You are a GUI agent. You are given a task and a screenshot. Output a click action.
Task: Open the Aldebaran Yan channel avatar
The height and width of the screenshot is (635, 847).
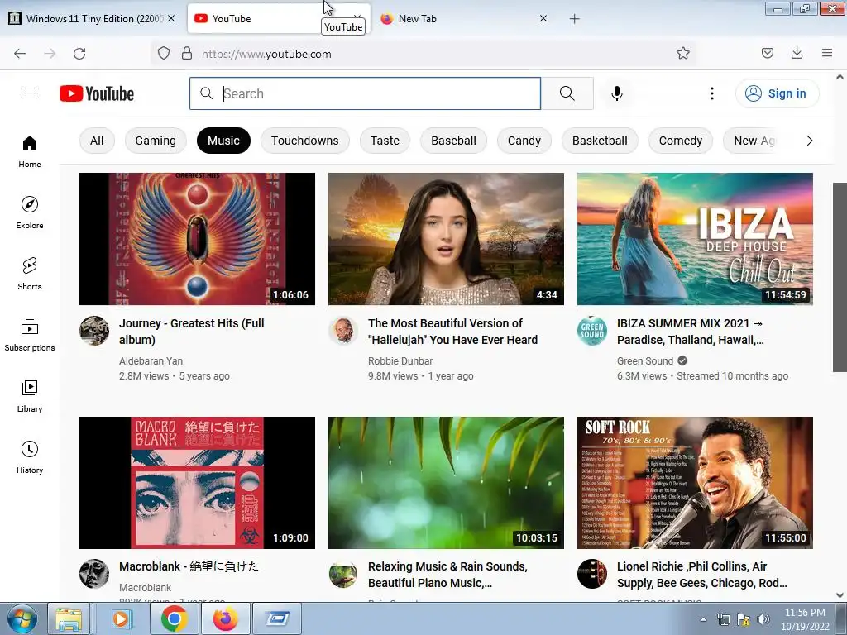point(94,331)
